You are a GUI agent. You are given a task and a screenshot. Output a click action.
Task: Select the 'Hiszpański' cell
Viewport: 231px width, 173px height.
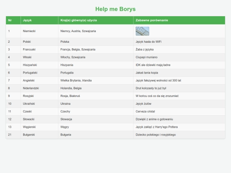coord(39,65)
